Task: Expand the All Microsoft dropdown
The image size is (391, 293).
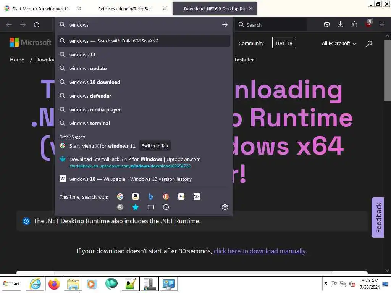Action: (x=339, y=43)
